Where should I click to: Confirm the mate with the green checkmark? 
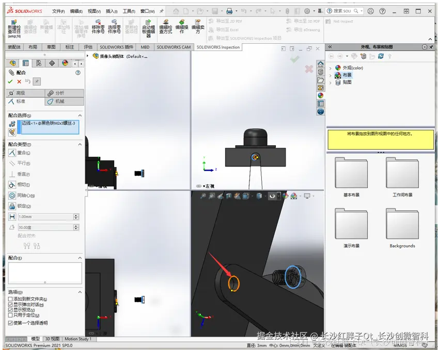(x=10, y=81)
